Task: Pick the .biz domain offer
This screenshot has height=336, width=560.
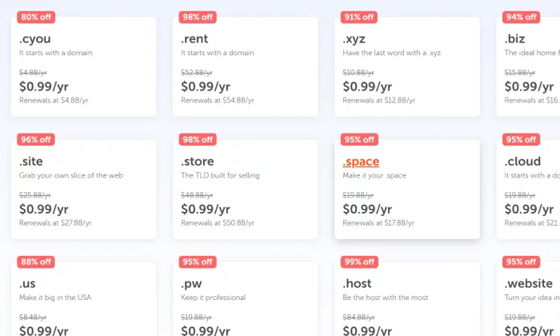Action: [x=528, y=66]
